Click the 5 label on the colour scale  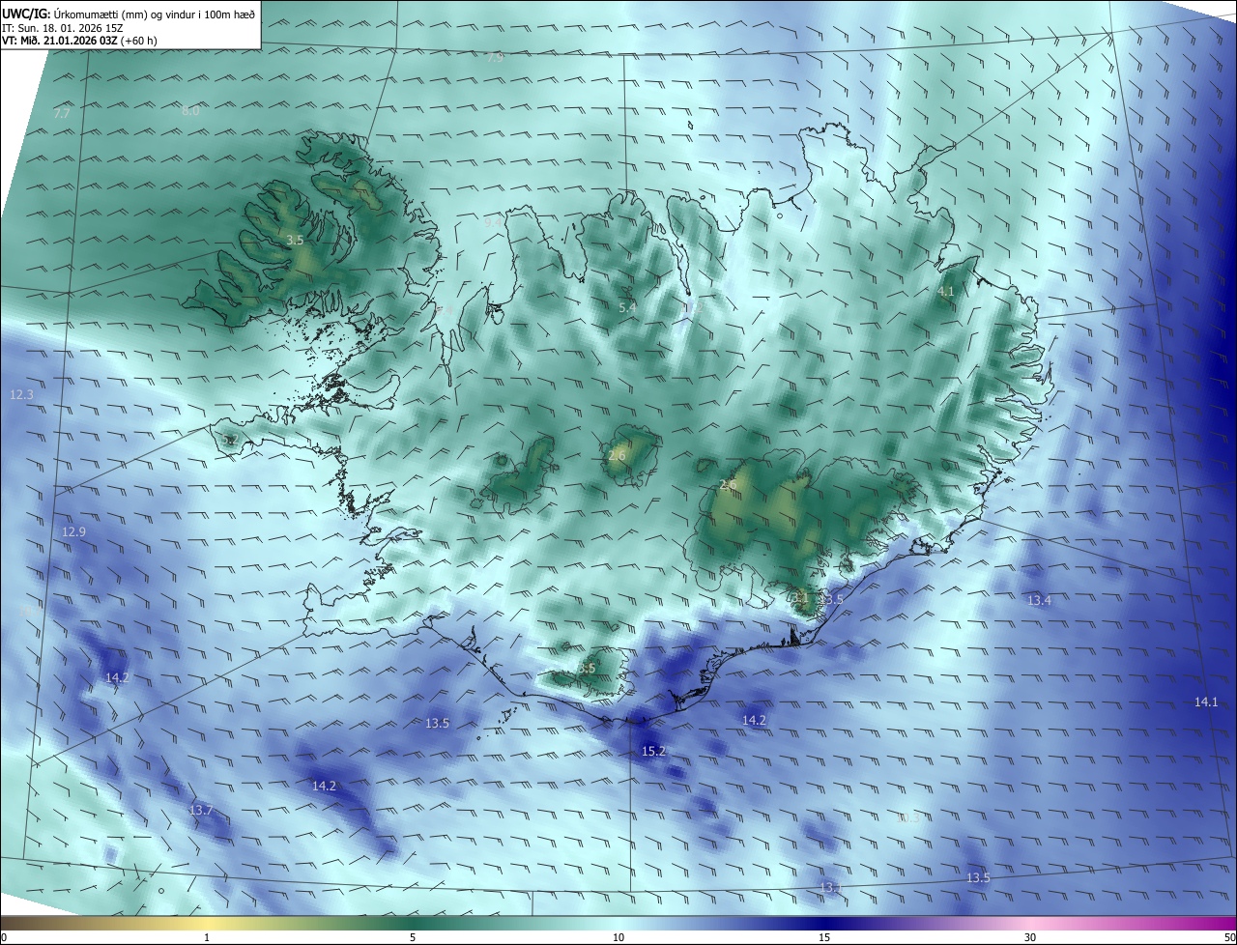point(413,937)
